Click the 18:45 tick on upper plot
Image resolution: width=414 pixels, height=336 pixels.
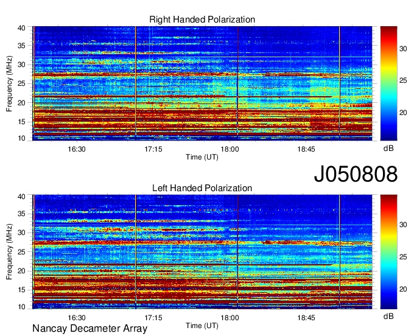[306, 149]
